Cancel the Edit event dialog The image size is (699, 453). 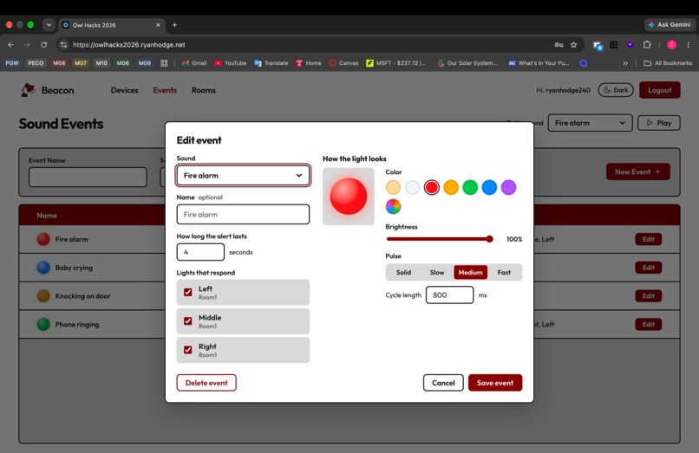[x=443, y=383]
